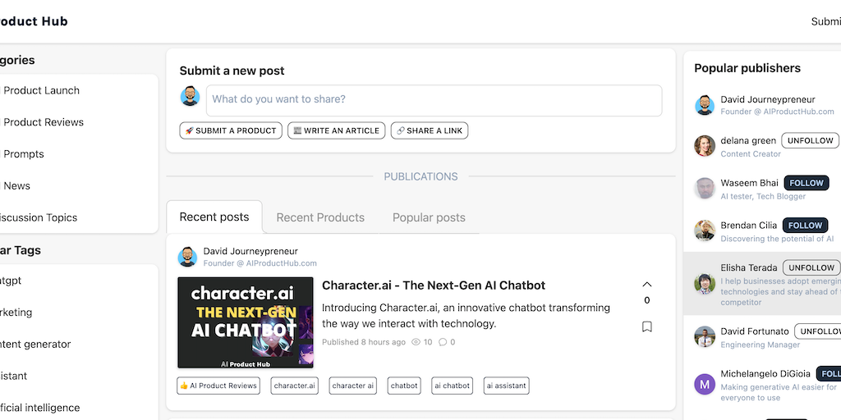
Task: Click the avatar beside the new post field
Action: [x=190, y=97]
